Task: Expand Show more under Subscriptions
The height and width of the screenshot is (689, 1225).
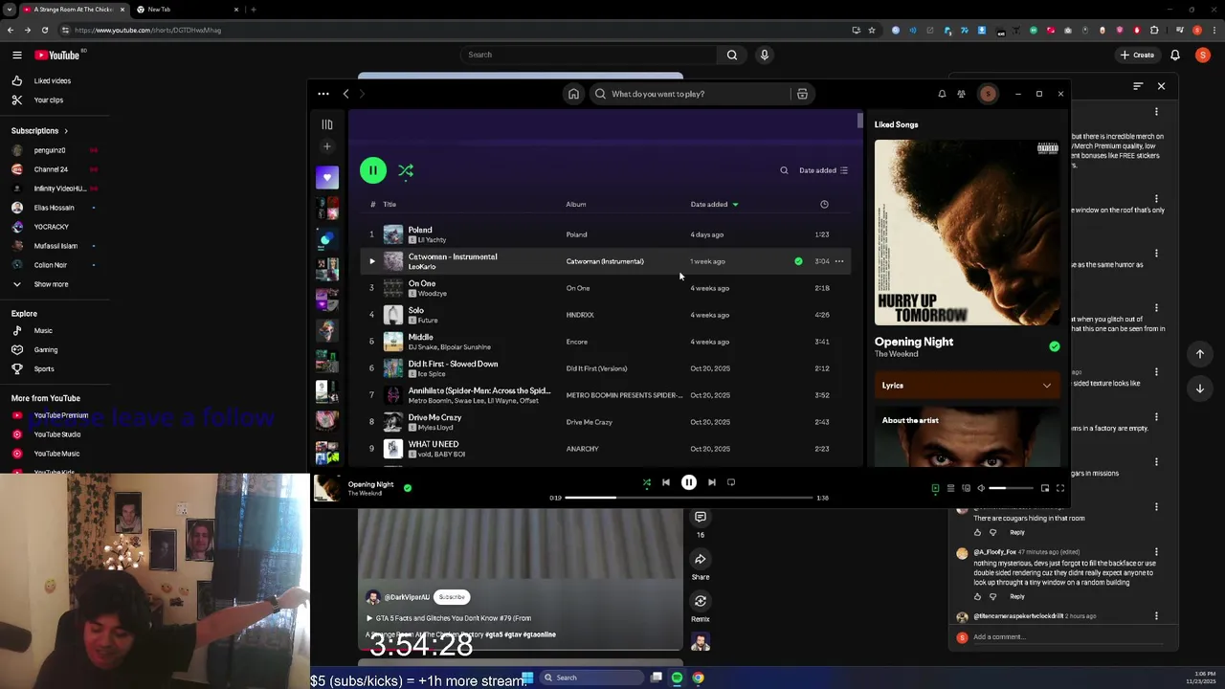Action: point(51,284)
